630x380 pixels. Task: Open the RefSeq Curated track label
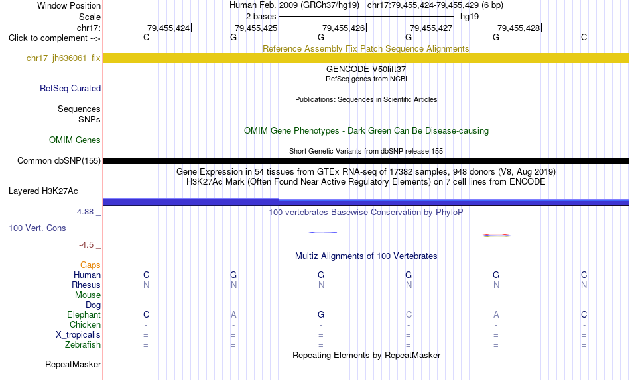click(x=70, y=88)
